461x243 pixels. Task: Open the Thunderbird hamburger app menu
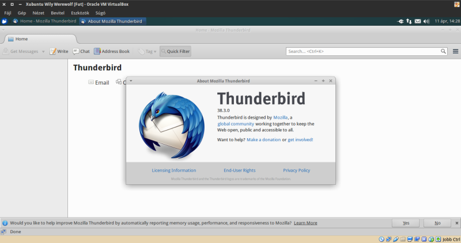(x=455, y=51)
